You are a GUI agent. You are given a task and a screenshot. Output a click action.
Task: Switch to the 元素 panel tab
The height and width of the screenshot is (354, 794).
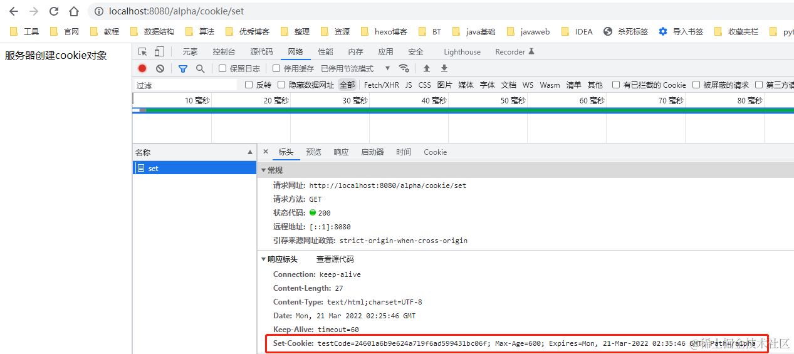[190, 52]
